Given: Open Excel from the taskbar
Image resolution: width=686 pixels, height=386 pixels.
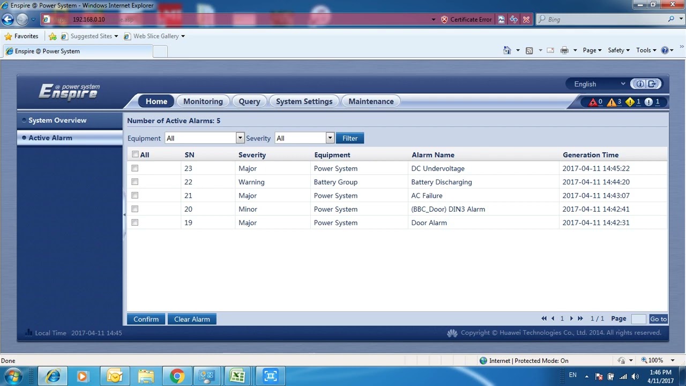Looking at the screenshot, I should [237, 376].
